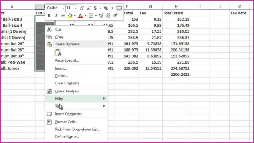Expand the Sort submenu arrow
The width and height of the screenshot is (254, 143).
tap(104, 106)
